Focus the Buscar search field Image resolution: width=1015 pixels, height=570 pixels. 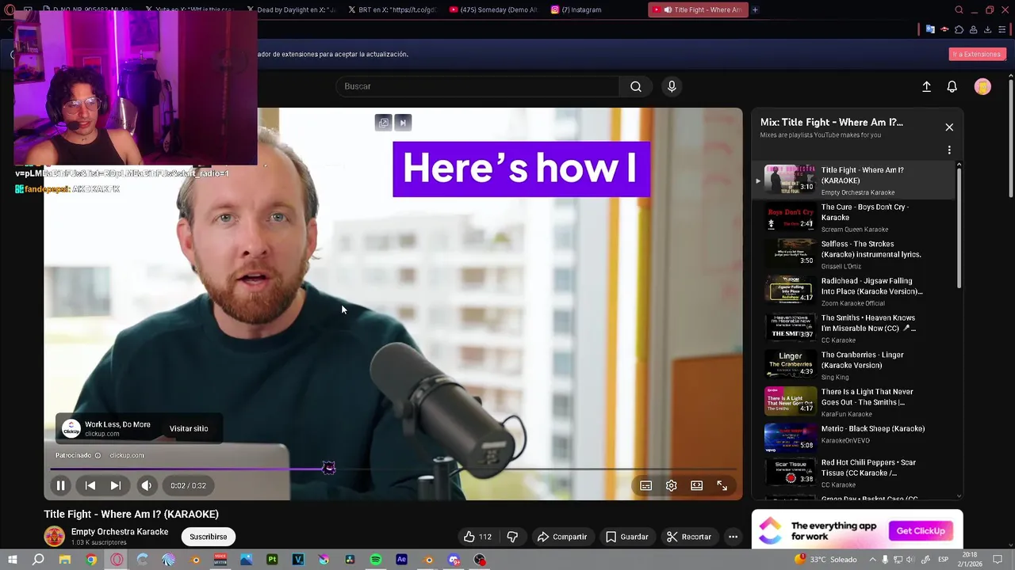(478, 86)
